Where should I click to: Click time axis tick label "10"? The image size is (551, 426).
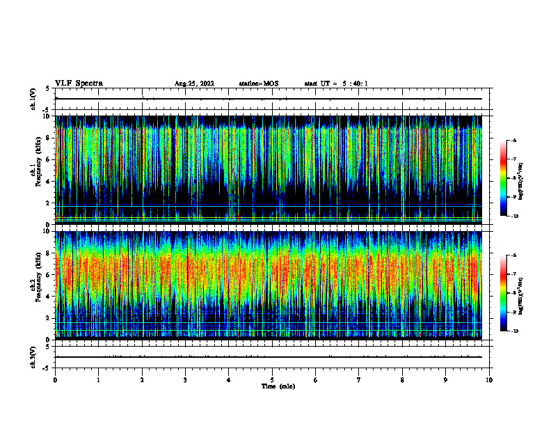click(489, 380)
